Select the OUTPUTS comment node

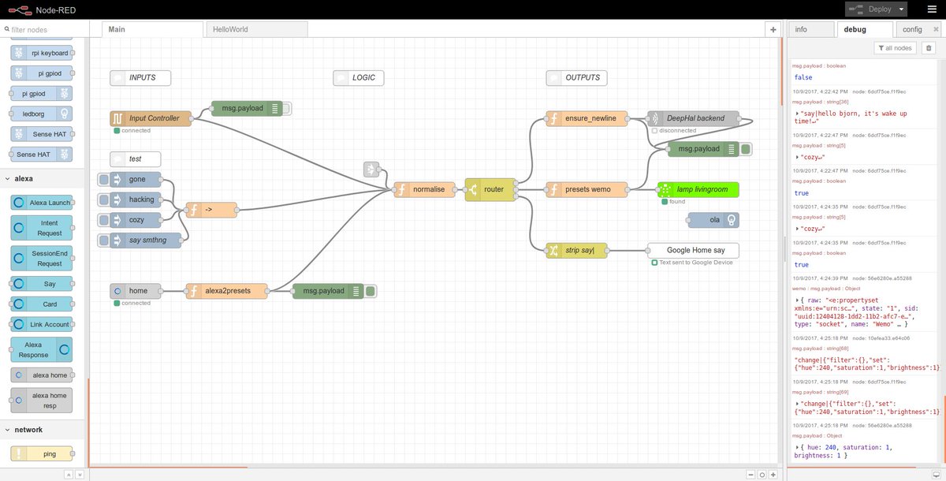pos(576,77)
